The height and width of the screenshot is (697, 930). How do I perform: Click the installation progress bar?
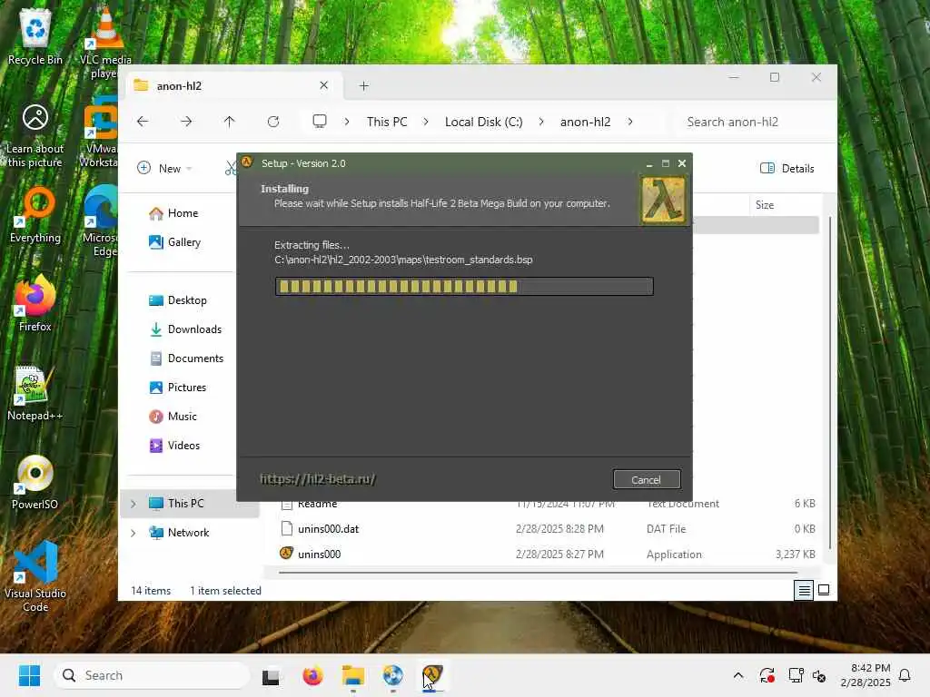[464, 286]
